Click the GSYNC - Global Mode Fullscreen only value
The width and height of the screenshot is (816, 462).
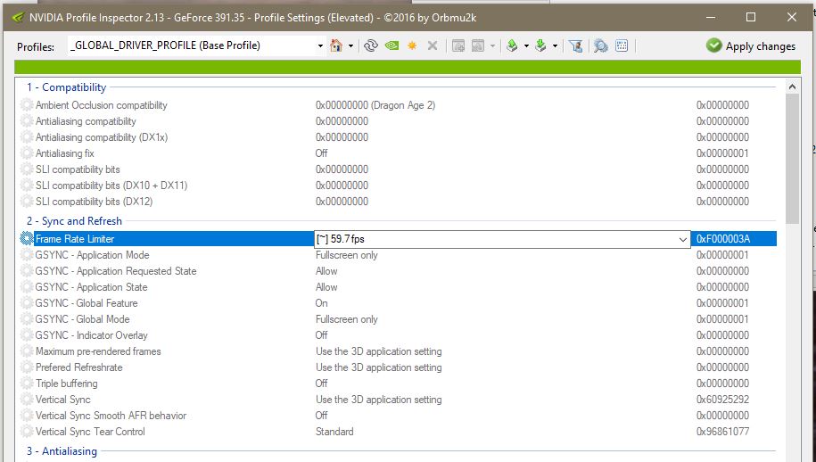[x=347, y=319]
